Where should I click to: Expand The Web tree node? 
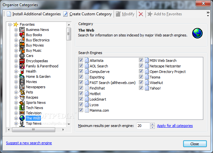[x=16, y=118]
